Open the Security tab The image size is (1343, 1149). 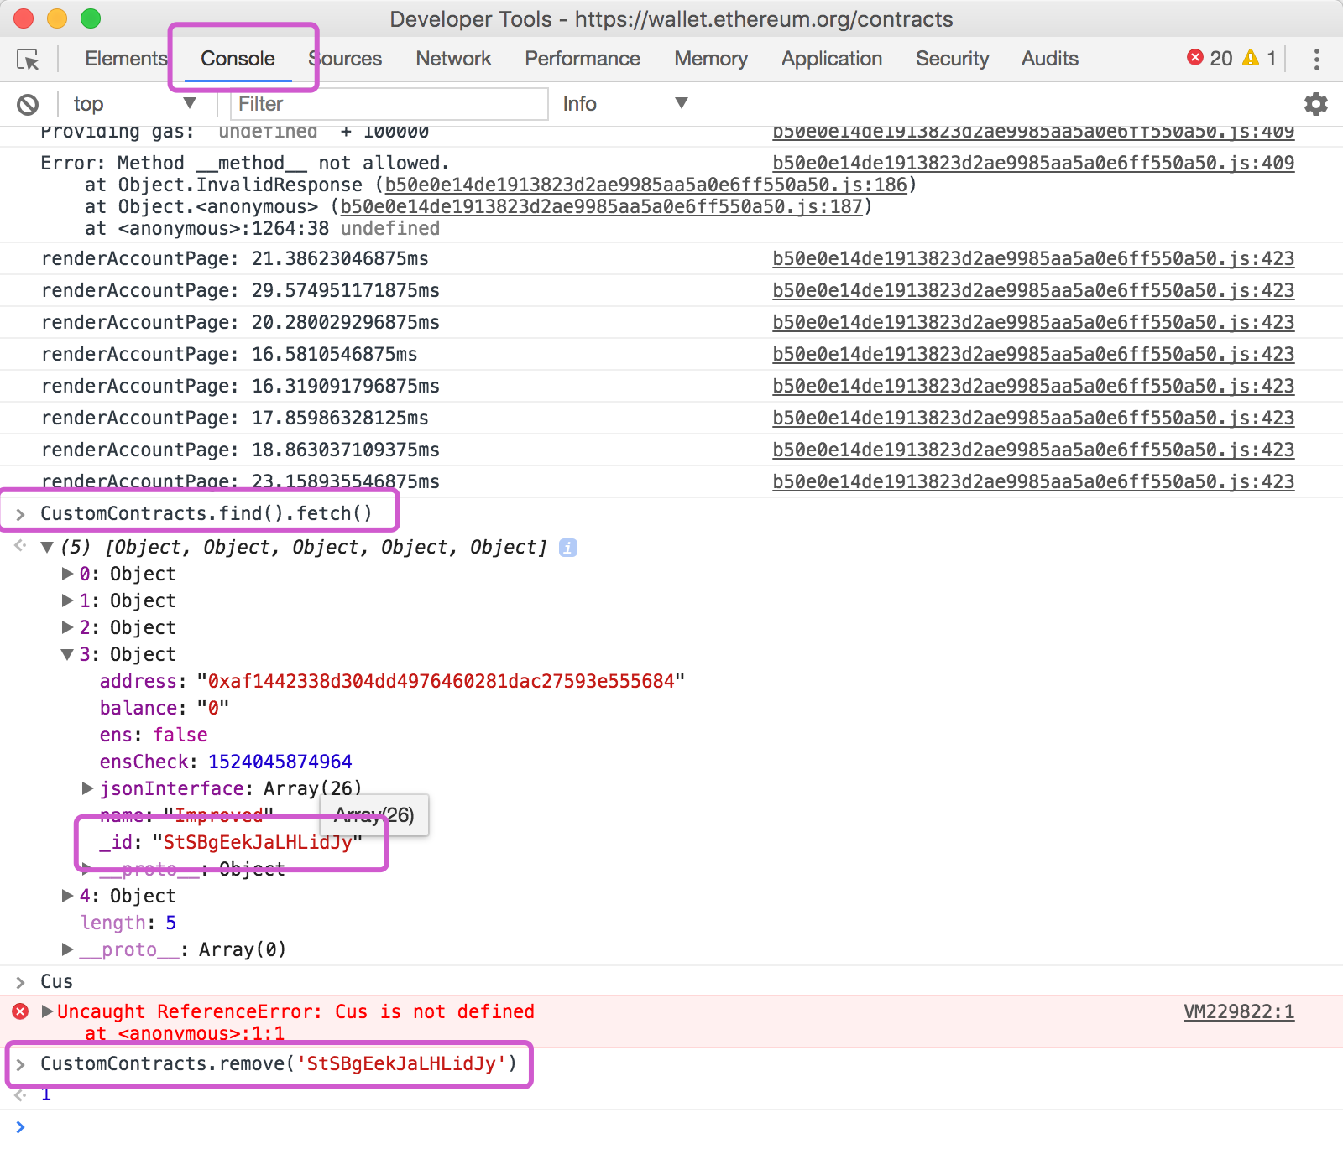pos(952,59)
